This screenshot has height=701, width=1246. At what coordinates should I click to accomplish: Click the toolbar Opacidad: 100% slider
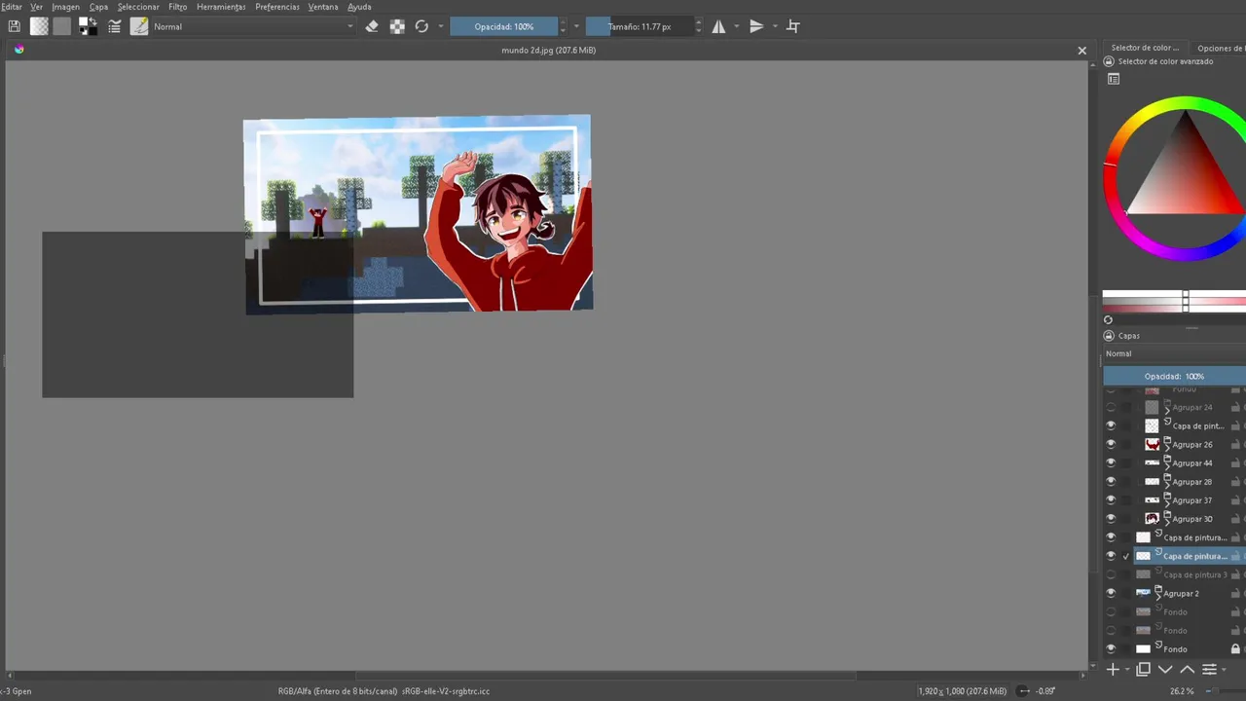tap(504, 26)
